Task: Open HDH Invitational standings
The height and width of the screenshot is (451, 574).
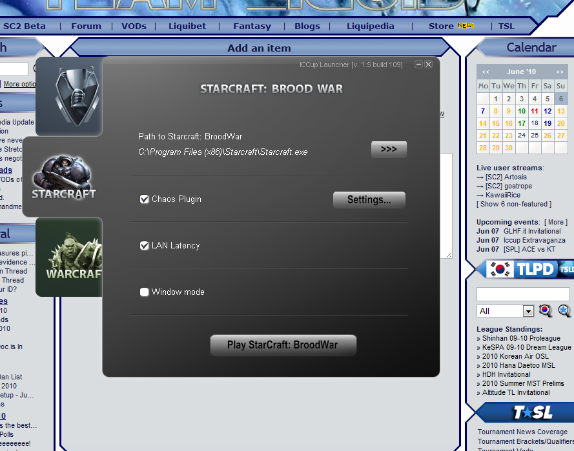Action: [506, 375]
